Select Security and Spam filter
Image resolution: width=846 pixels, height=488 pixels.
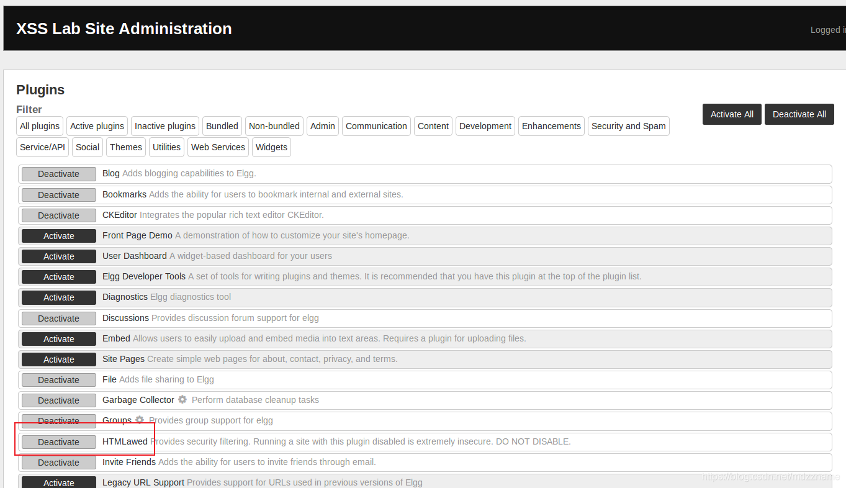[629, 126]
